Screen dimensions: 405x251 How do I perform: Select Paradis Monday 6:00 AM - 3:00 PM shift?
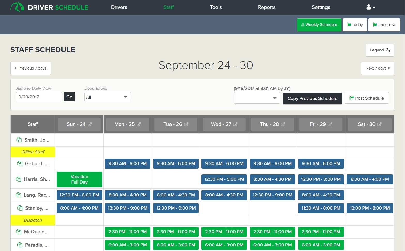pos(128,245)
